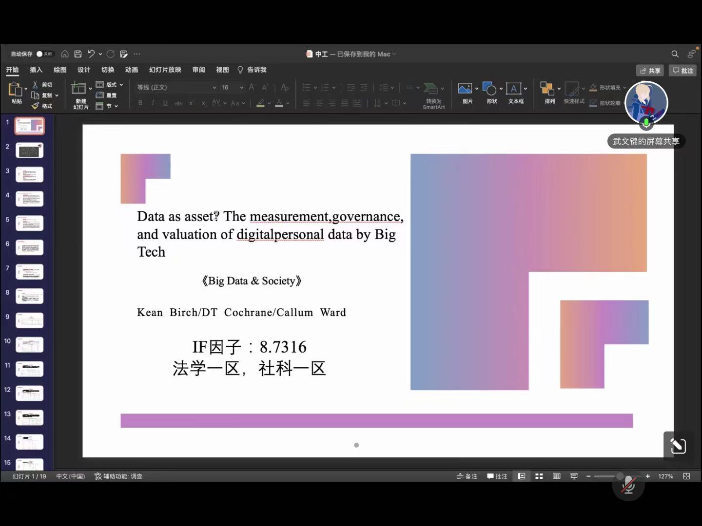Open the font name dropdown 等线 (正文)
The width and height of the screenshot is (702, 526).
click(x=176, y=87)
